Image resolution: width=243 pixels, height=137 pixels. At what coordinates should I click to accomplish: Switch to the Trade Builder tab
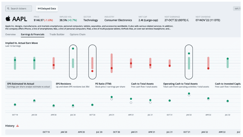(x=57, y=34)
